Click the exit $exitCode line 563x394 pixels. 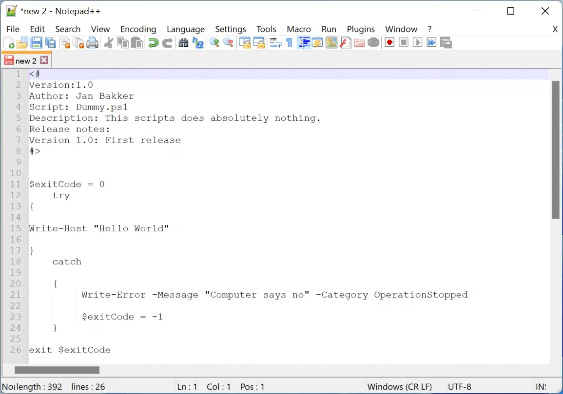coord(70,350)
